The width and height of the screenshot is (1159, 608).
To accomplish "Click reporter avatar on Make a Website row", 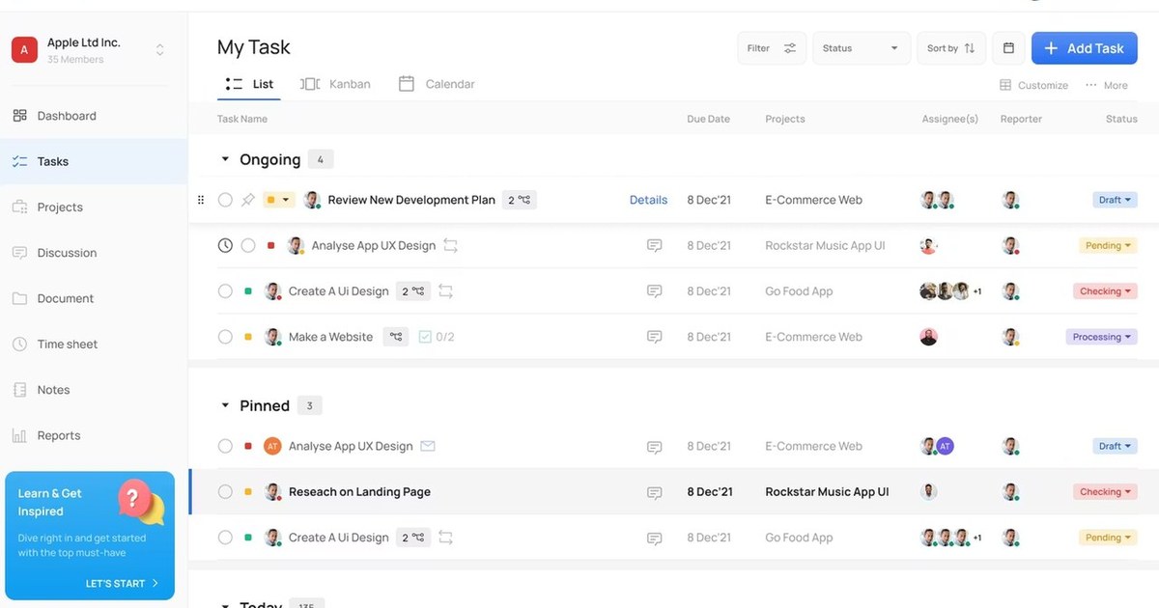I will (1010, 337).
